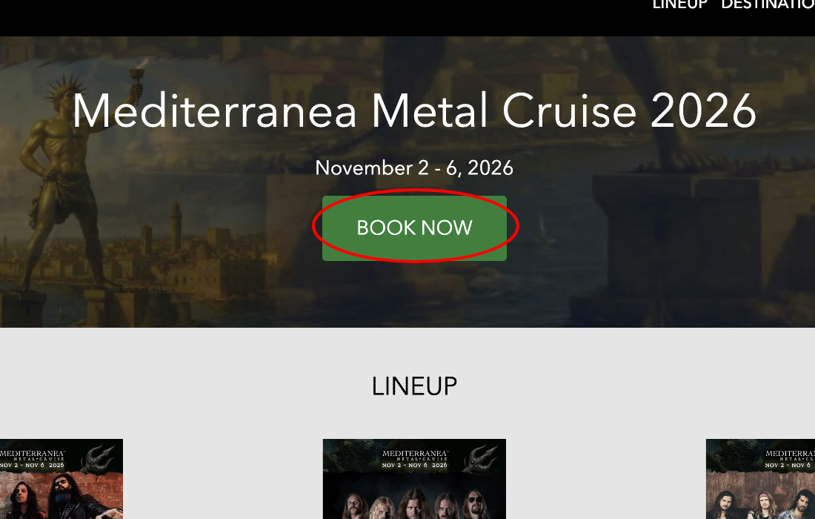
Task: Click the BOOK NOW button
Action: pyautogui.click(x=414, y=228)
